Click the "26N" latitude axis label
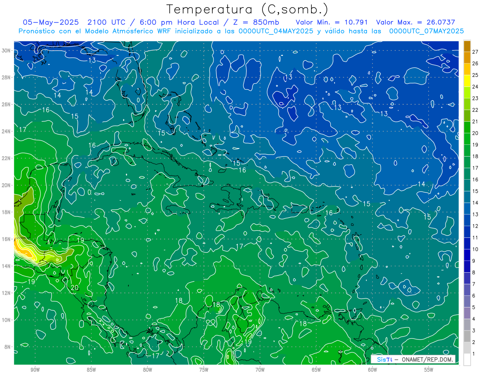The image size is (486, 375). point(6,104)
